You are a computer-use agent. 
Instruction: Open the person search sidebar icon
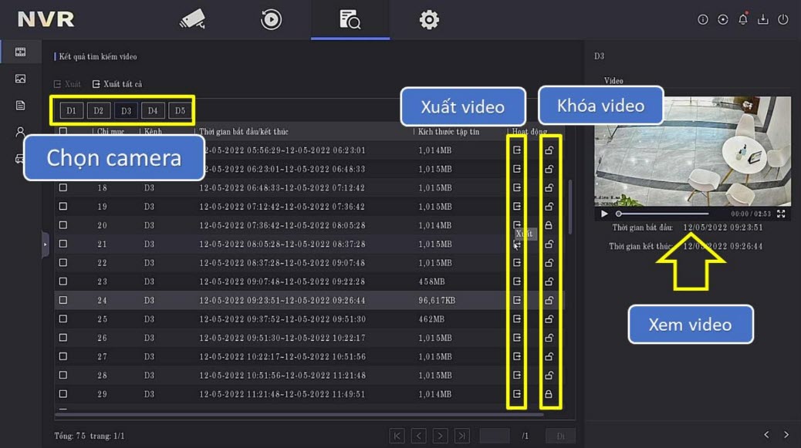pyautogui.click(x=21, y=132)
